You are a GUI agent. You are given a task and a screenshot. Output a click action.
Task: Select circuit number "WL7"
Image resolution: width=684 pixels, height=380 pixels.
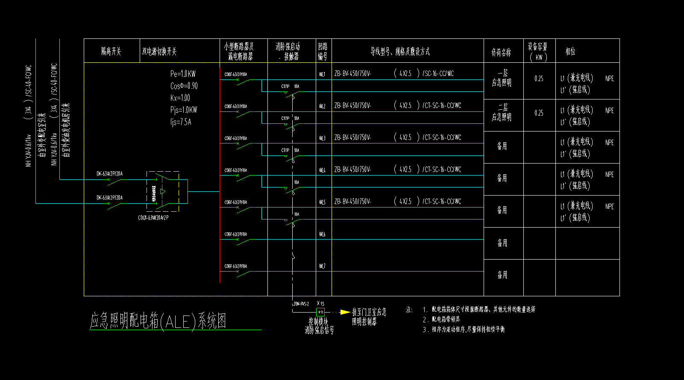click(x=322, y=266)
